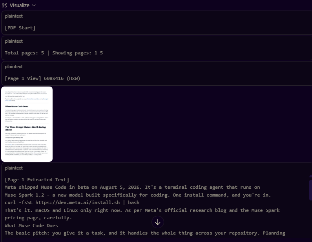Image resolution: width=312 pixels, height=242 pixels.
Task: Click the '[PDF Start]' text
Action: (x=20, y=28)
